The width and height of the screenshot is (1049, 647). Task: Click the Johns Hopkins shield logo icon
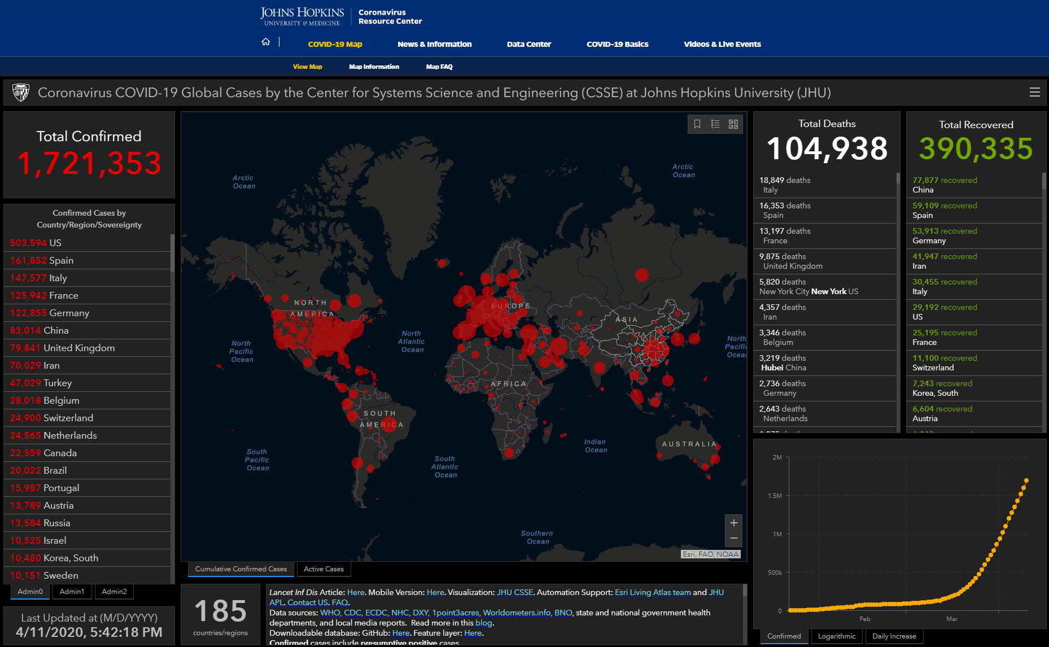click(x=21, y=93)
